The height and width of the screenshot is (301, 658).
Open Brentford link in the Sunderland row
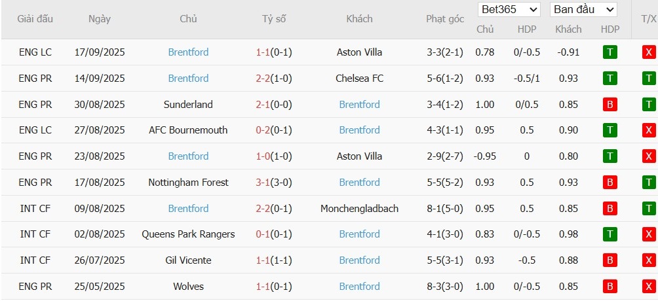[x=359, y=104]
